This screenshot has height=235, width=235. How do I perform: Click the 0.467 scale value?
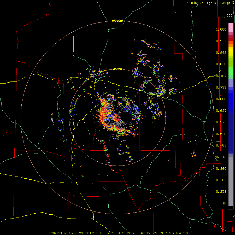coord(221,145)
